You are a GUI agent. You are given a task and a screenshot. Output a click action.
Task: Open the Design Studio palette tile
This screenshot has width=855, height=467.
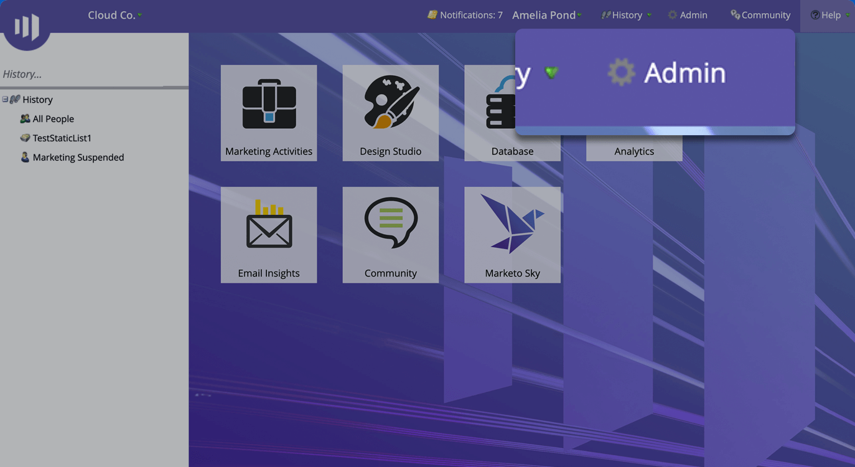coord(391,113)
